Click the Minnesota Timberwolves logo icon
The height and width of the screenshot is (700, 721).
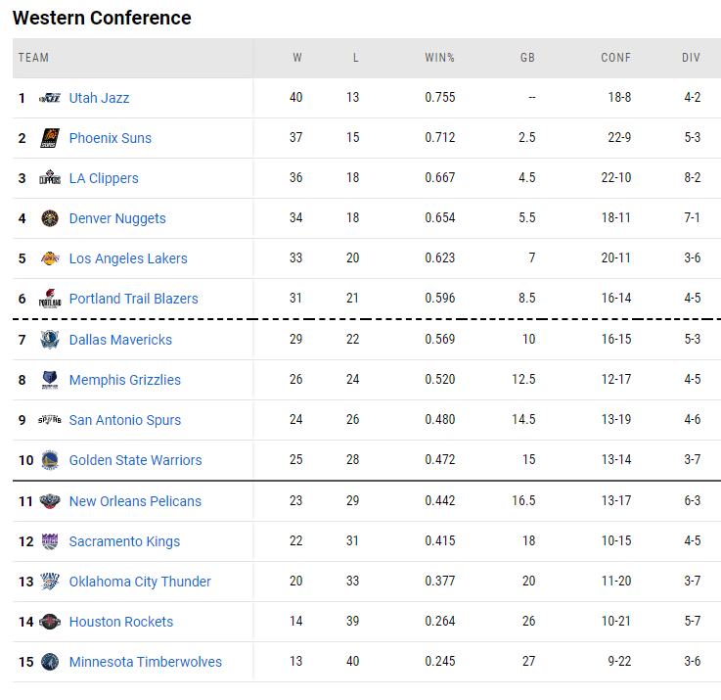[50, 662]
